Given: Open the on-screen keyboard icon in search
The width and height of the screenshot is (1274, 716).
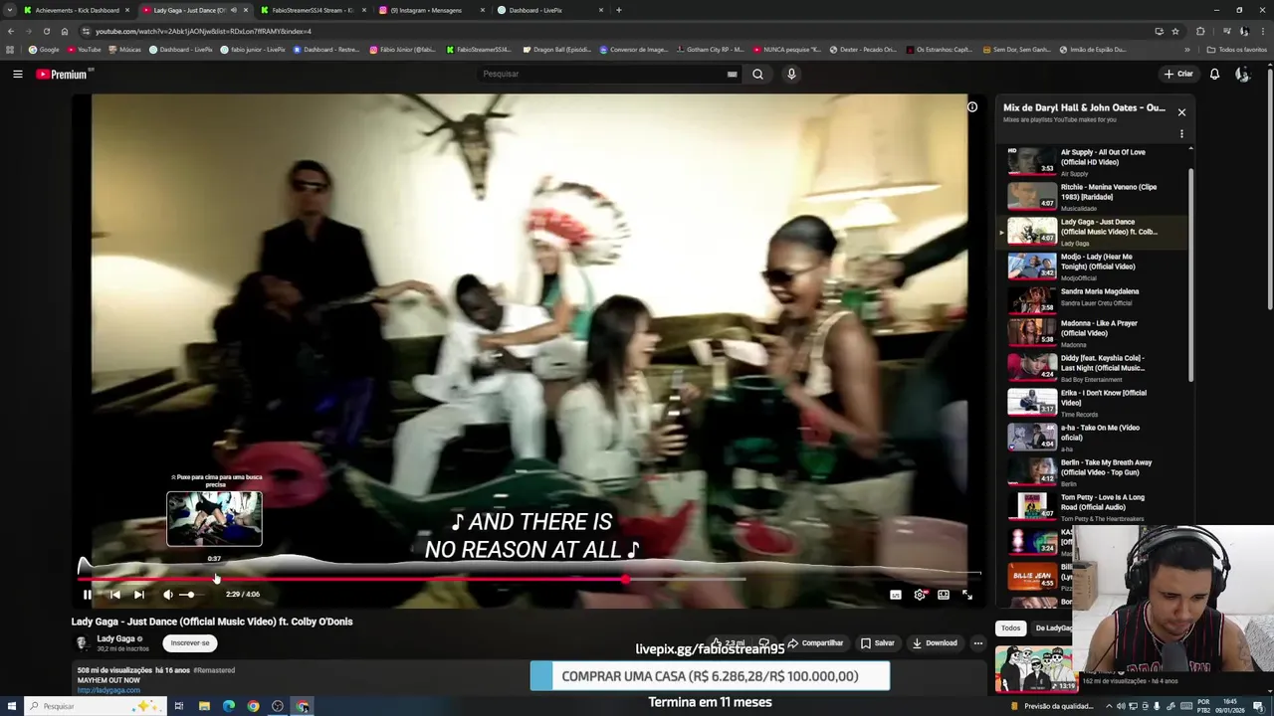Looking at the screenshot, I should pos(733,74).
